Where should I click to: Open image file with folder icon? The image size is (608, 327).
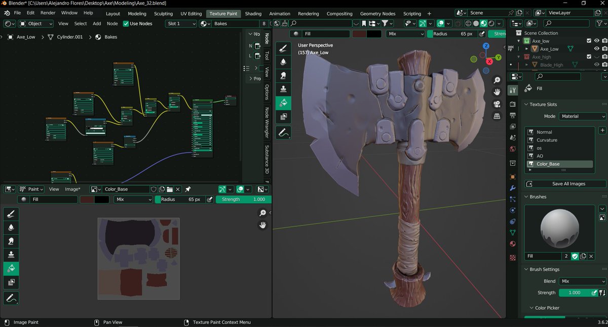(170, 189)
